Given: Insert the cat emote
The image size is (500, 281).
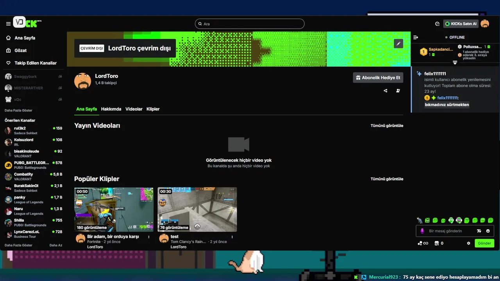Looking at the screenshot, I should (x=420, y=221).
